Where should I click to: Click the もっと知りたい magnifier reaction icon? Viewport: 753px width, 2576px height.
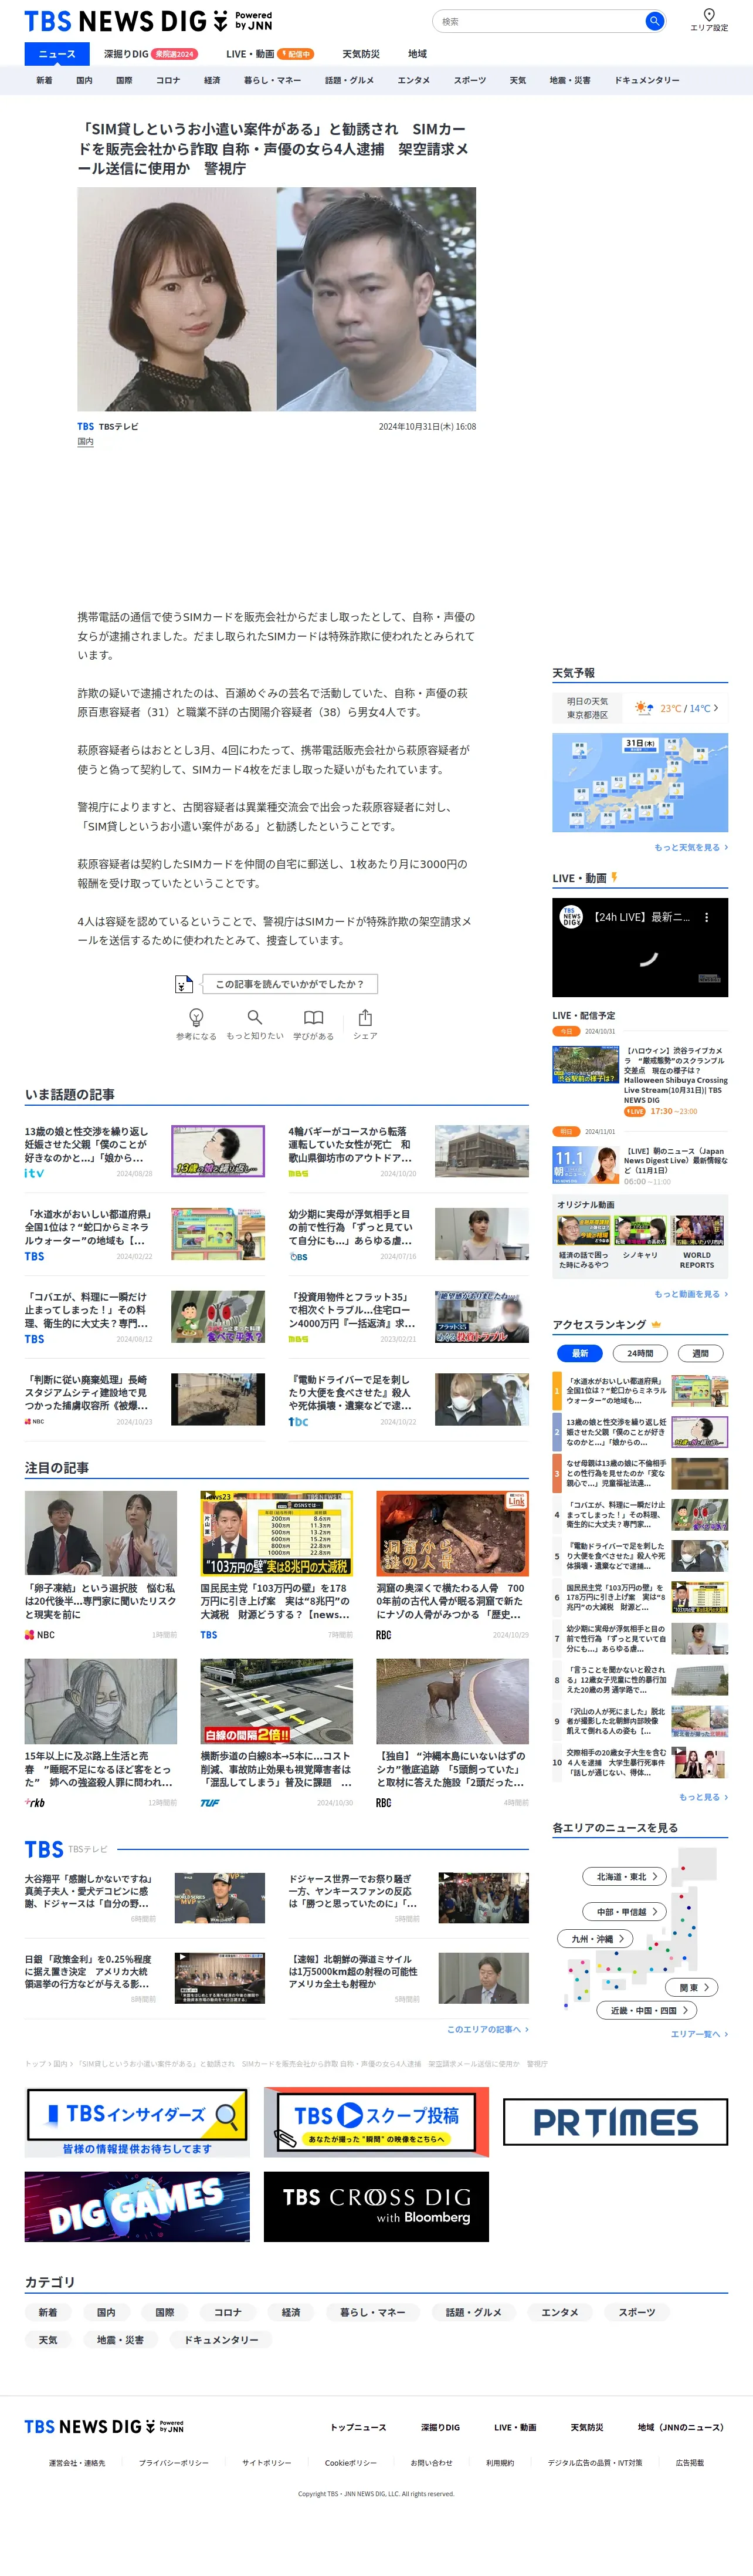255,1017
